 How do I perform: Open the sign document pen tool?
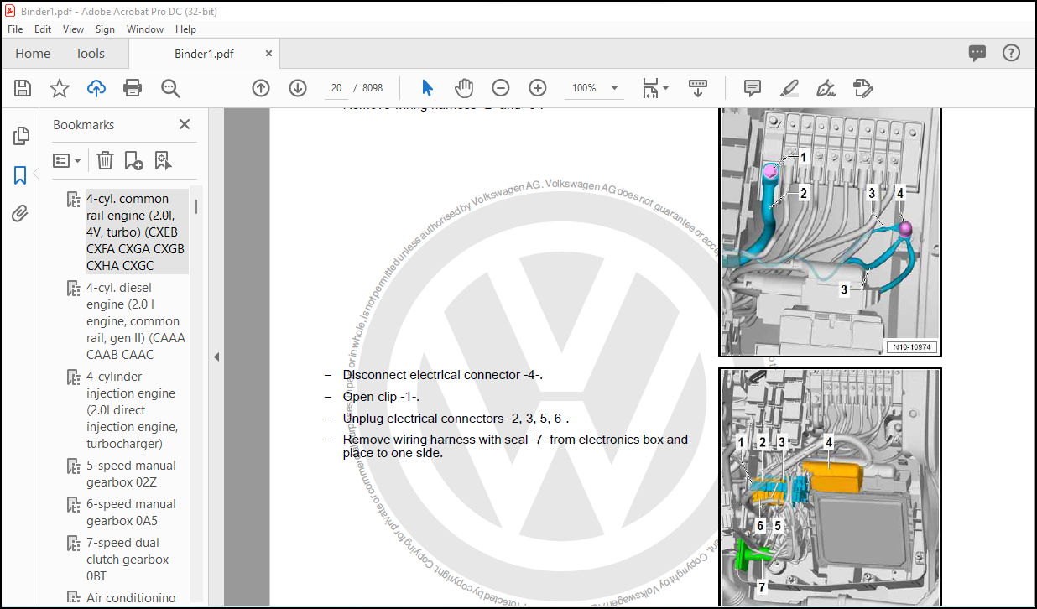click(826, 88)
